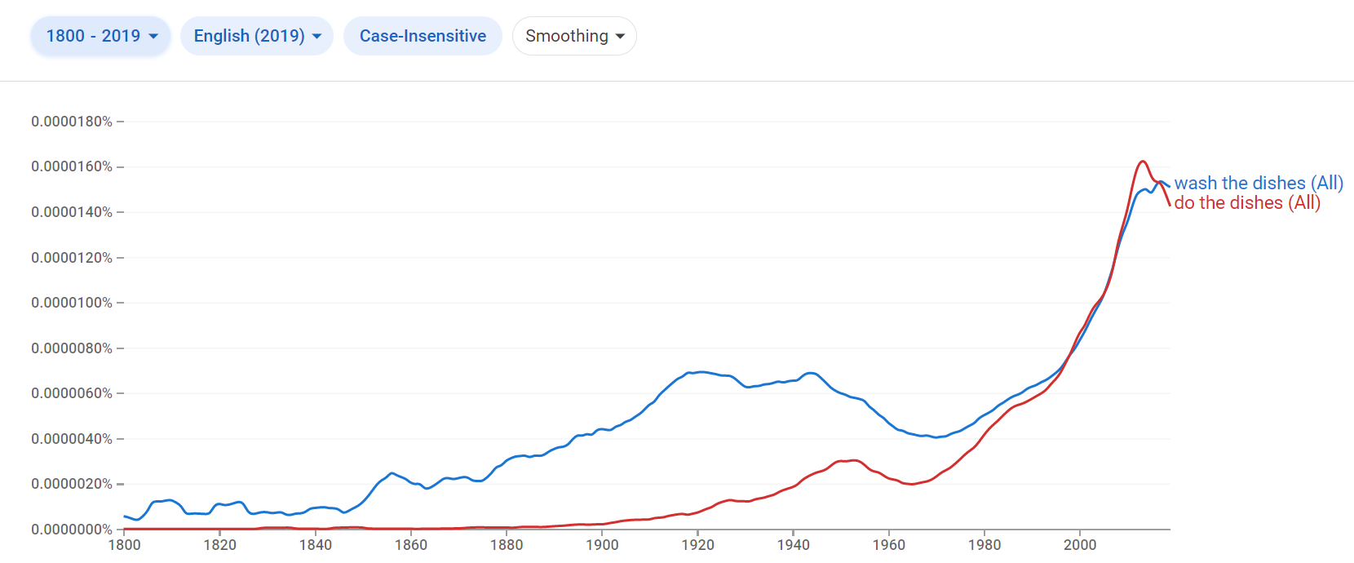Image resolution: width=1354 pixels, height=563 pixels.
Task: Click the 1900 label on the x-axis
Action: 603,545
